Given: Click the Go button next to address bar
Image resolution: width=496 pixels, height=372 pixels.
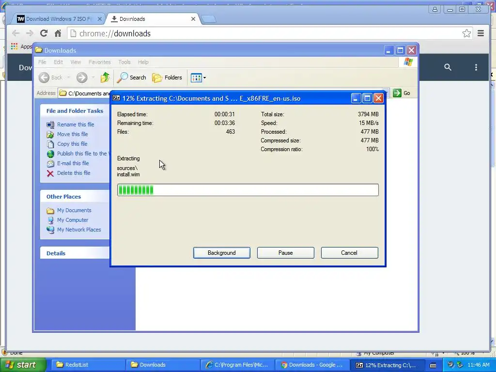Looking at the screenshot, I should pos(402,93).
